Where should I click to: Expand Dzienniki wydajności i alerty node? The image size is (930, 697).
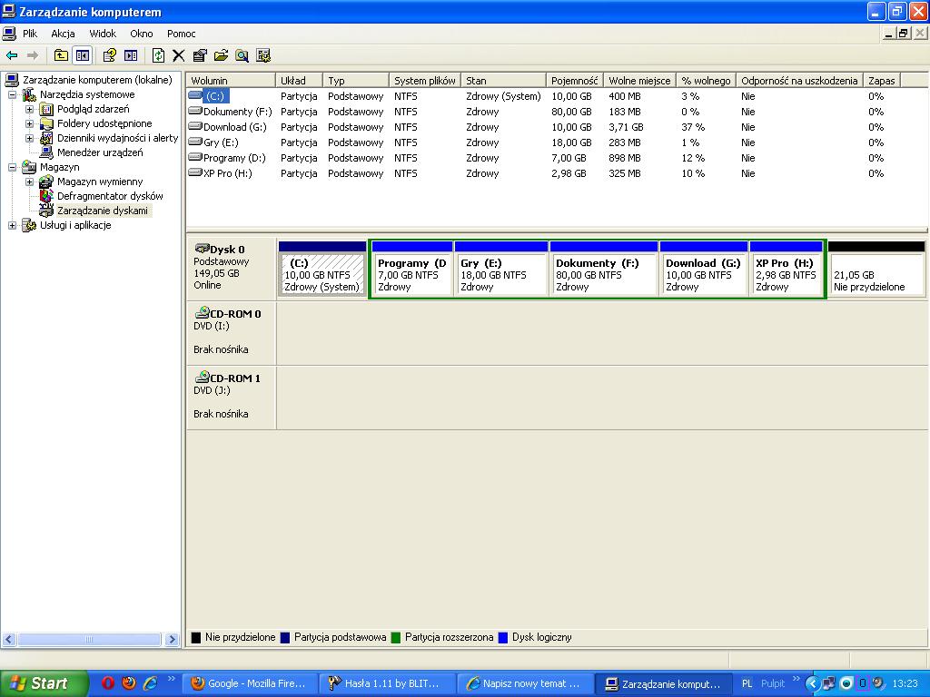tap(29, 138)
